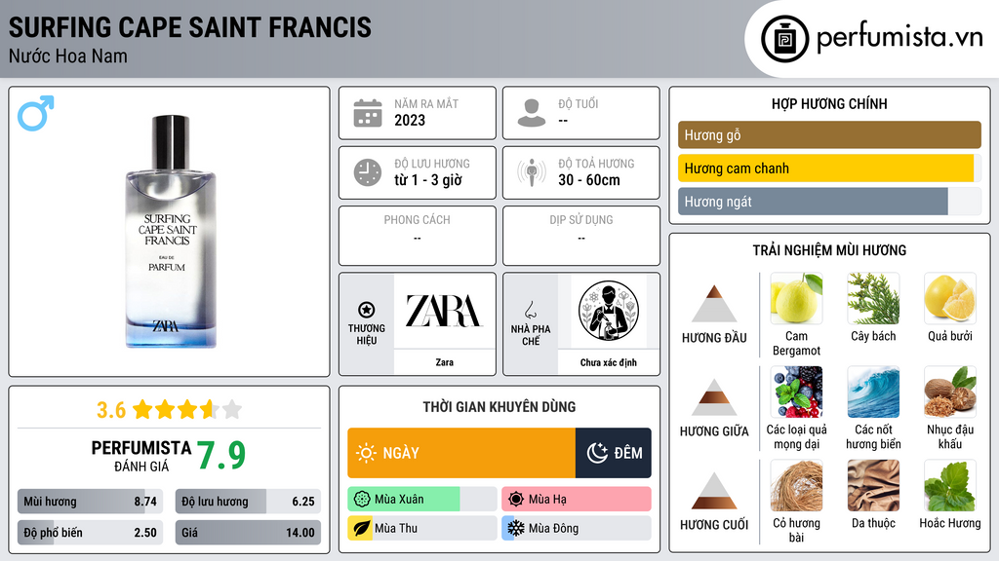This screenshot has height=561, width=999.
Task: Open the Nhục đậu khấu note image
Action: [950, 392]
